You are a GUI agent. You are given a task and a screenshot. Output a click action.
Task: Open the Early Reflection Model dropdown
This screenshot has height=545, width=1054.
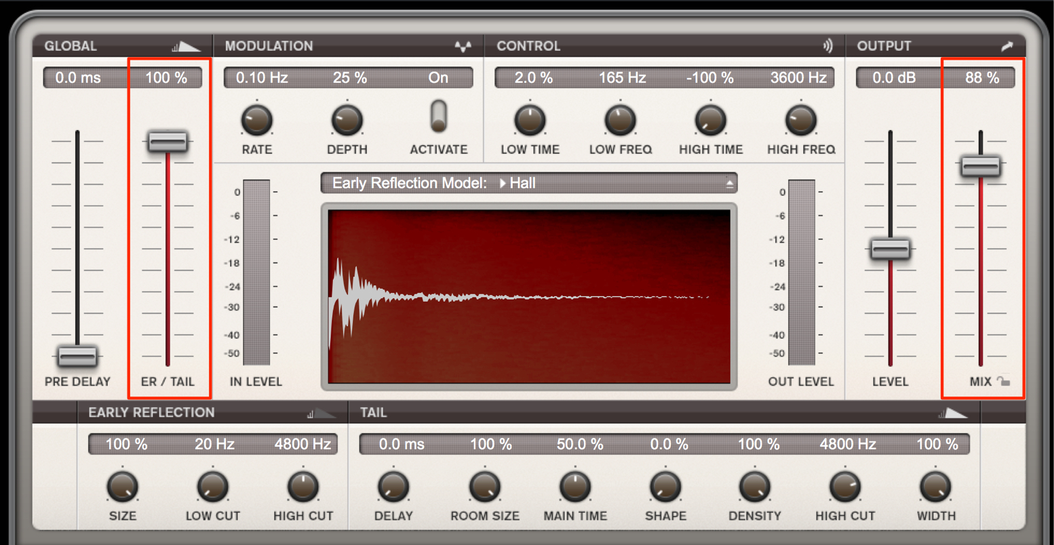click(x=529, y=183)
